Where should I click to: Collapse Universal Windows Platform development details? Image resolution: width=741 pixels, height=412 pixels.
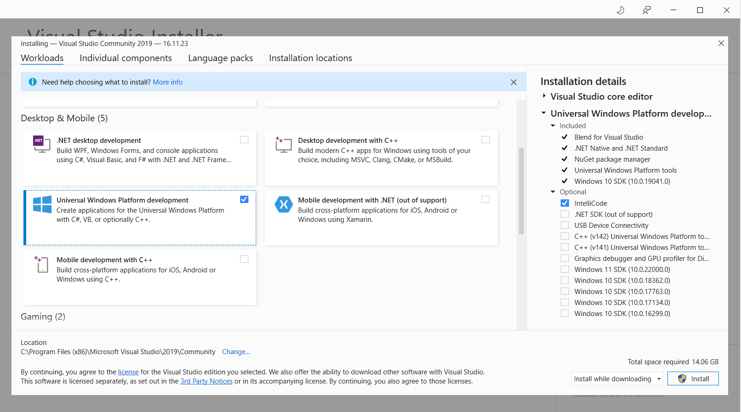pos(544,113)
